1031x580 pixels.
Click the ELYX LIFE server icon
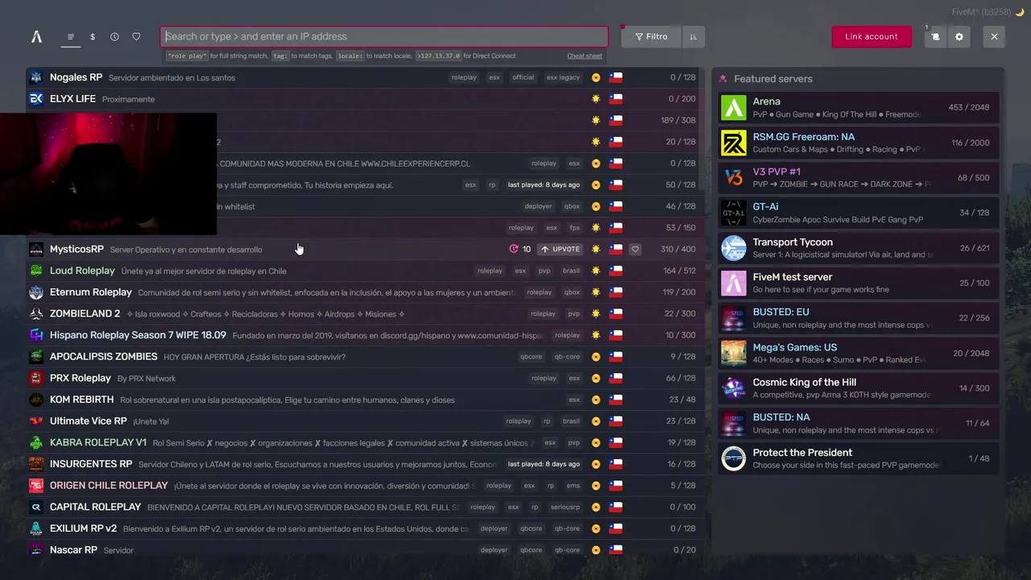click(x=36, y=99)
